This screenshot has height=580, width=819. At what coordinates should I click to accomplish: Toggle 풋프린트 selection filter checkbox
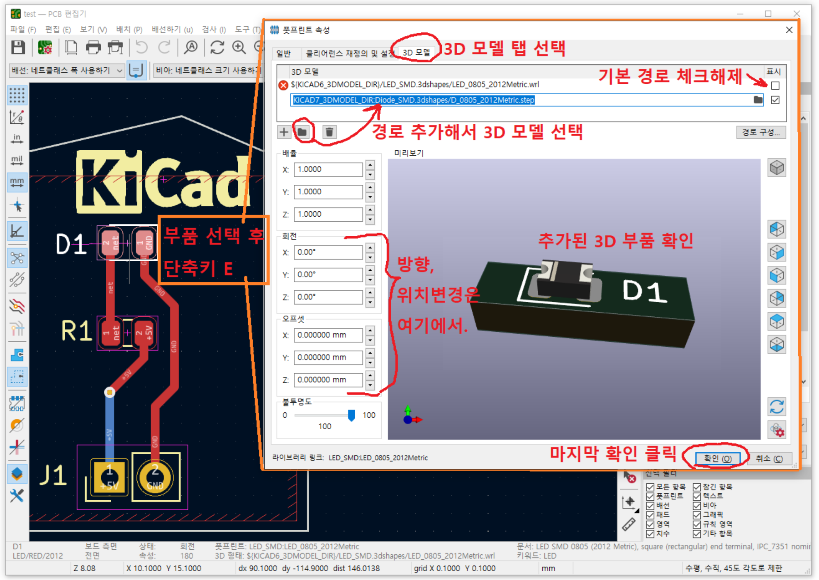tap(650, 496)
